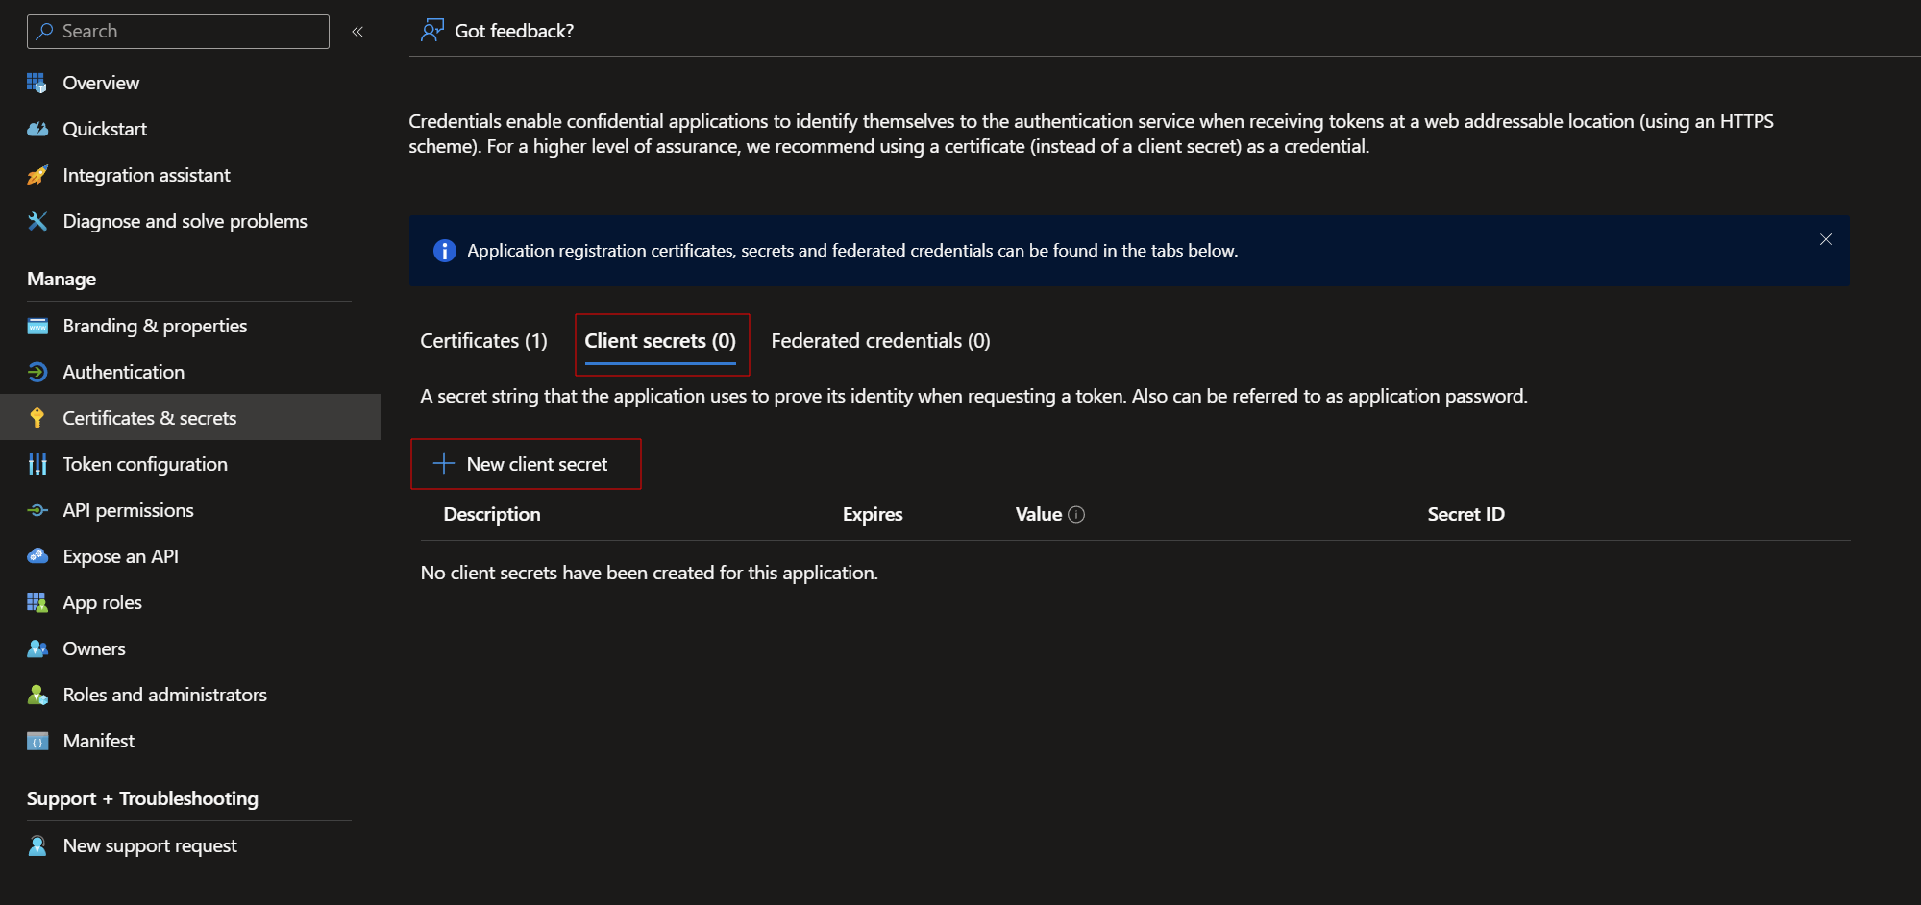Go to the Authentication page
The width and height of the screenshot is (1921, 905).
123,372
